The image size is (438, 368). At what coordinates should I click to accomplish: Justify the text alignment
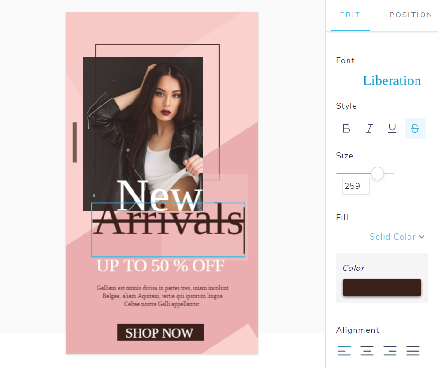tap(413, 351)
